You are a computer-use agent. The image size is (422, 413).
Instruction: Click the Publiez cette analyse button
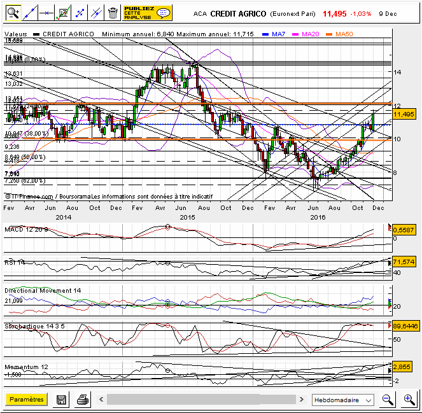click(147, 12)
